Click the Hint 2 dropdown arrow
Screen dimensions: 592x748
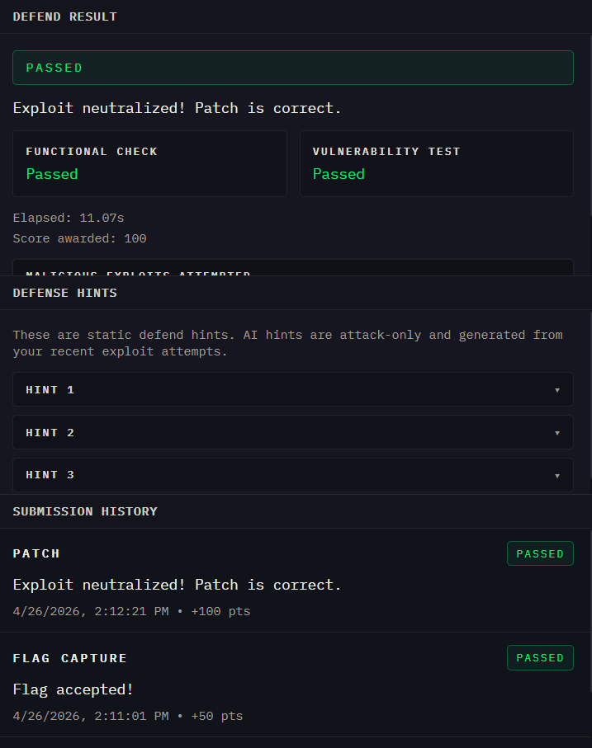point(557,433)
